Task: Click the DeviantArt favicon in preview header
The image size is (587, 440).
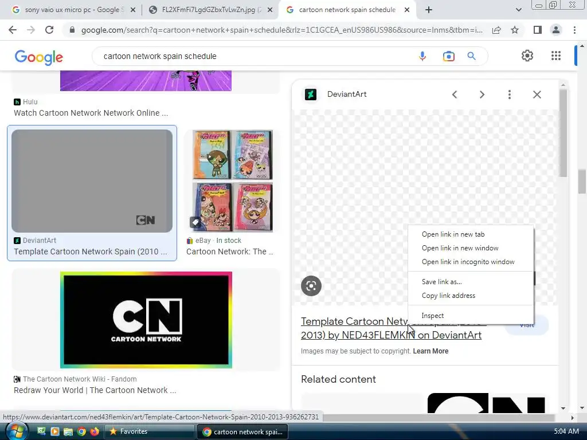Action: coord(310,95)
